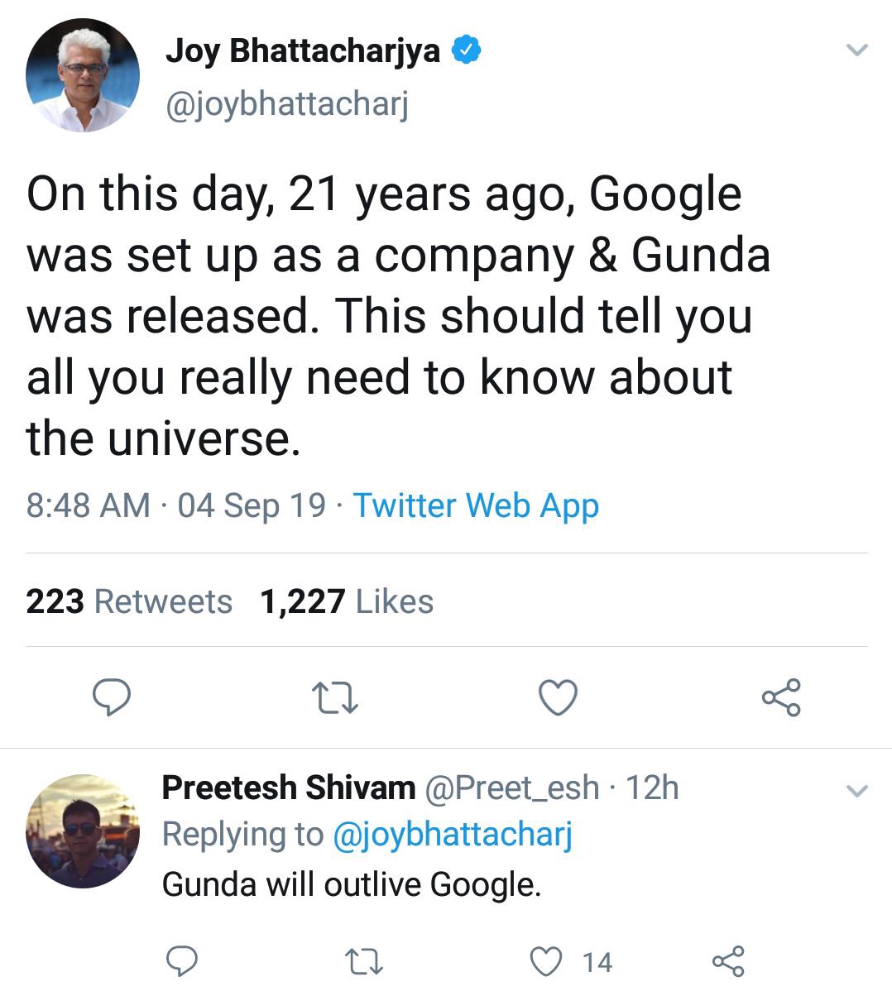Reply to Preetesh Shivam's comment
892x991 pixels.
[182, 961]
